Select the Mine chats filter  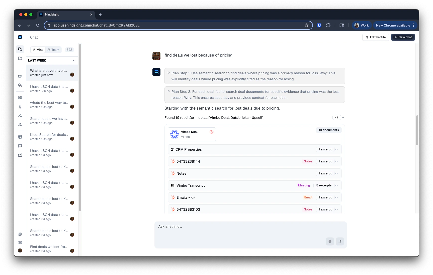(x=38, y=50)
